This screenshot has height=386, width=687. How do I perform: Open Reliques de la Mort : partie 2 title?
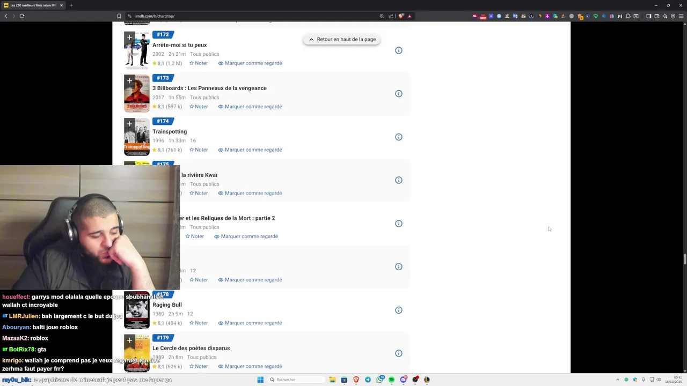point(228,218)
